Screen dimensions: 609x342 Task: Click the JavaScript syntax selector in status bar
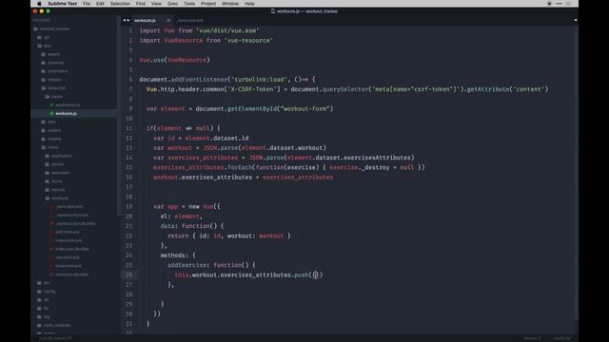(561, 338)
